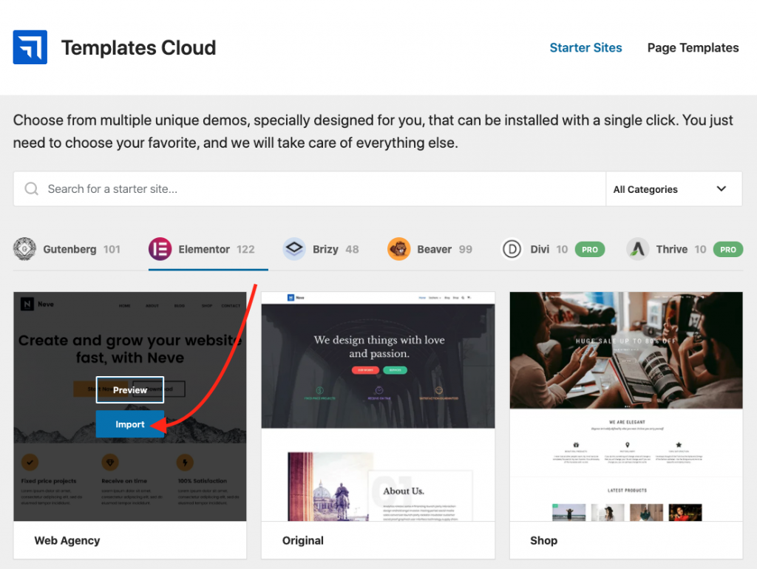The height and width of the screenshot is (569, 757).
Task: Open the Shop template thumbnail
Action: coord(626,406)
